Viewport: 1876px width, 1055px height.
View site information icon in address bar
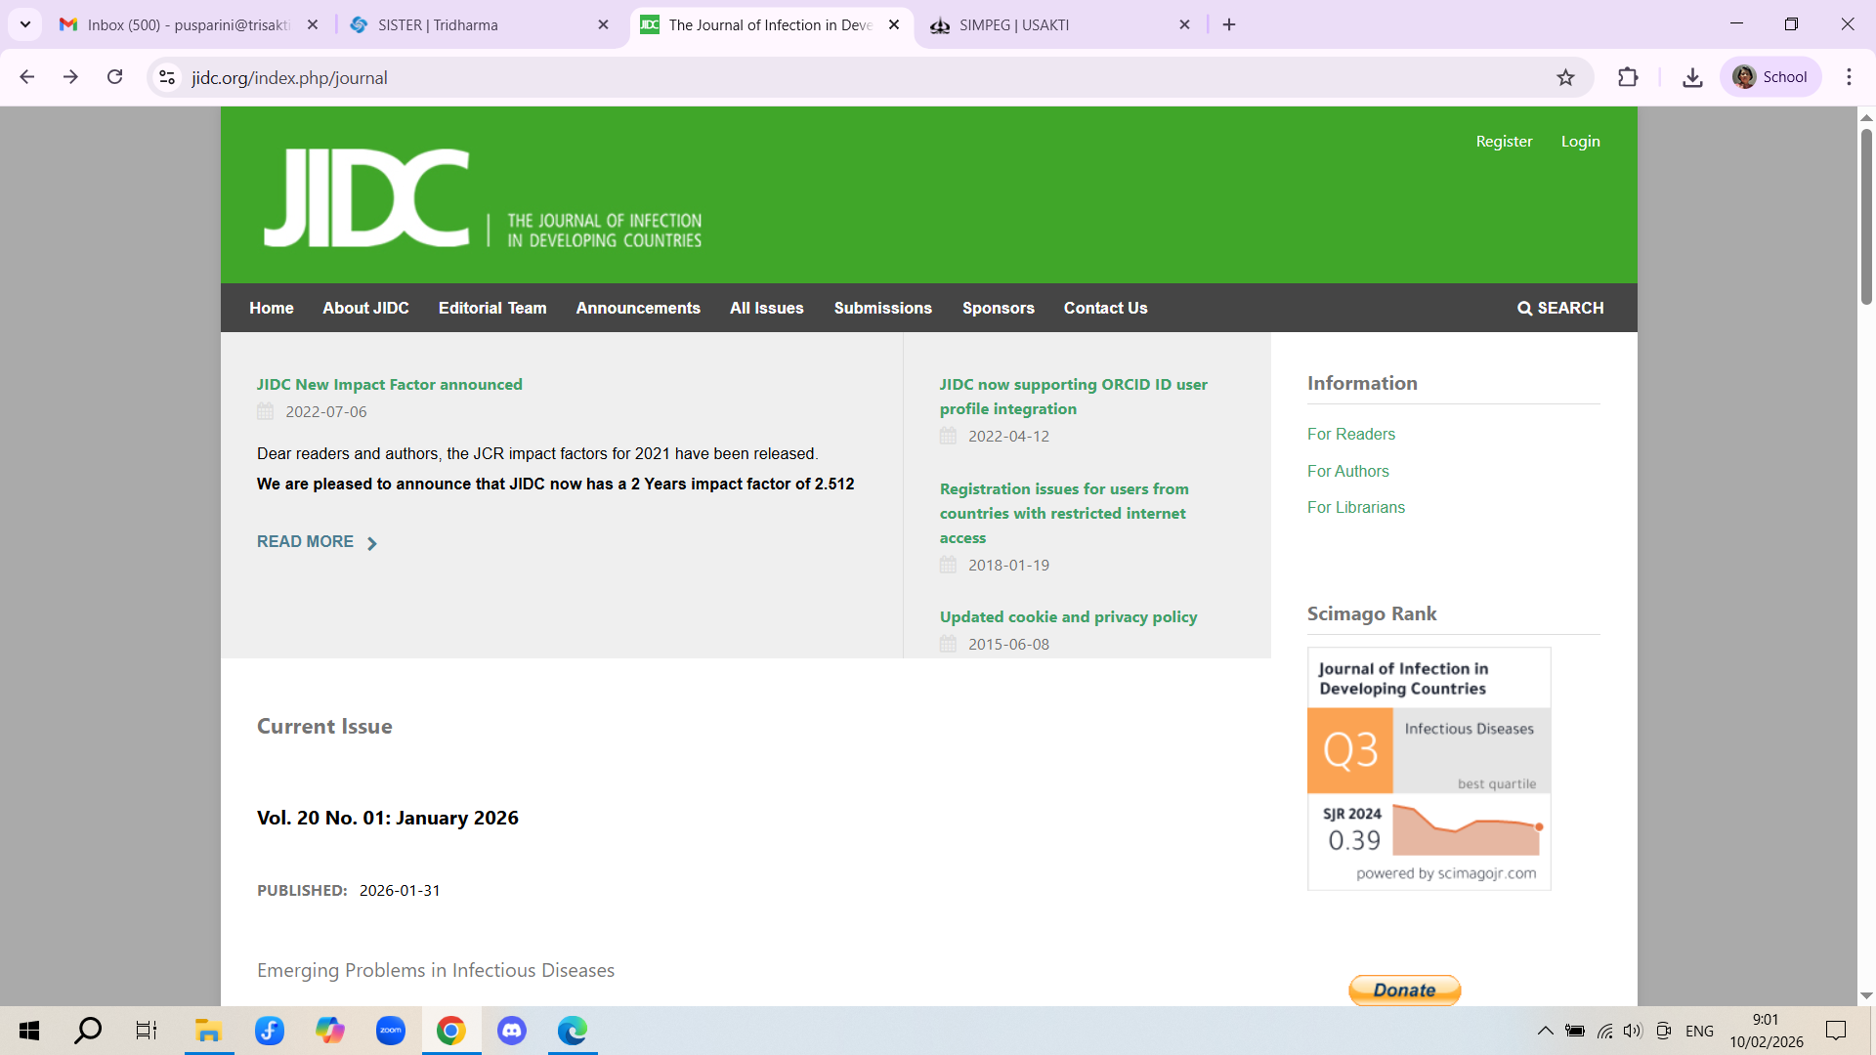click(167, 77)
